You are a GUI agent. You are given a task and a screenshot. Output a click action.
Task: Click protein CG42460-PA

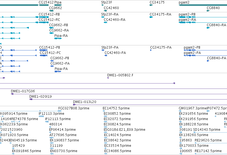point(115,53)
